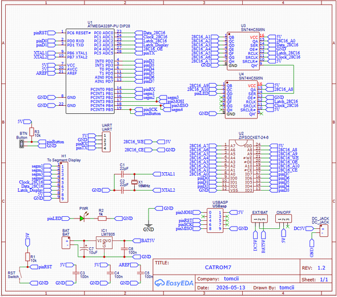Viewport: 337px width, 297px height.
Task: Select the pinLED net flag at U4 QD
Action: [206, 93]
